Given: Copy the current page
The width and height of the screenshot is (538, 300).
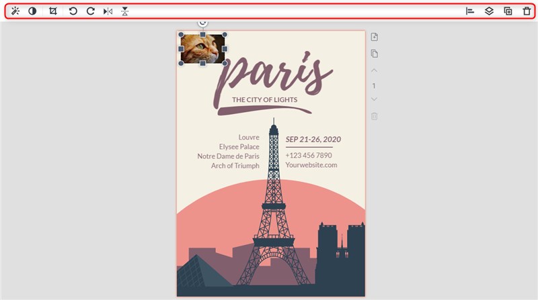Looking at the screenshot, I should pos(375,54).
